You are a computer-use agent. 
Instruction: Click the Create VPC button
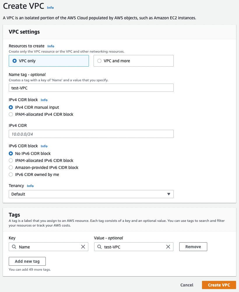[219, 285]
